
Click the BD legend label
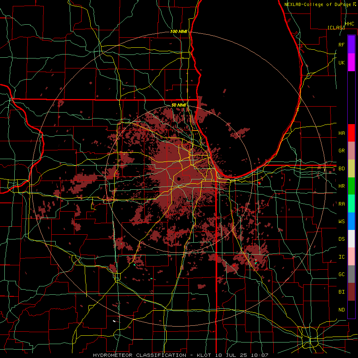341,169
